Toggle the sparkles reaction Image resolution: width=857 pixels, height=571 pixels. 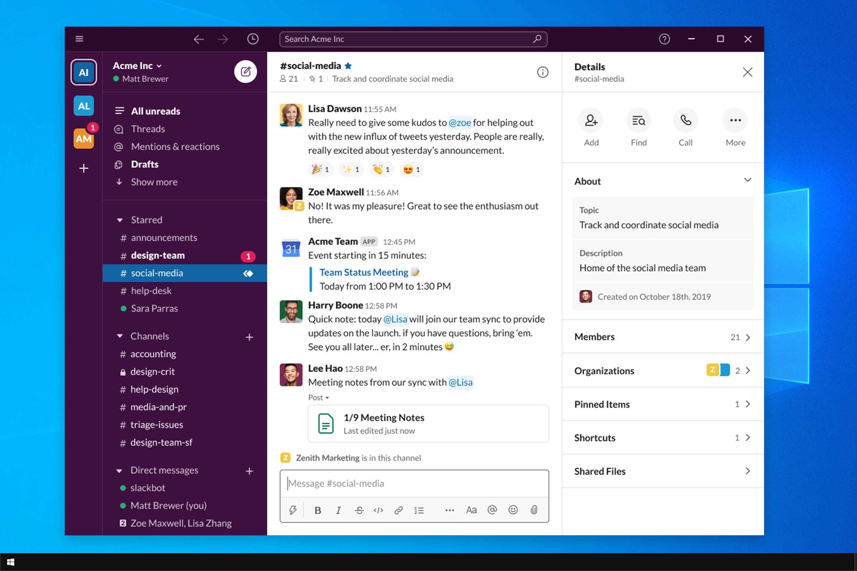coord(351,170)
